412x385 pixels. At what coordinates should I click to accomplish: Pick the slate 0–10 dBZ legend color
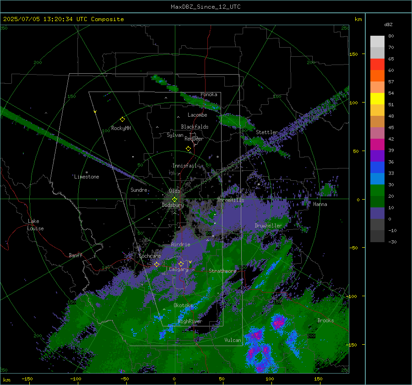click(377, 213)
